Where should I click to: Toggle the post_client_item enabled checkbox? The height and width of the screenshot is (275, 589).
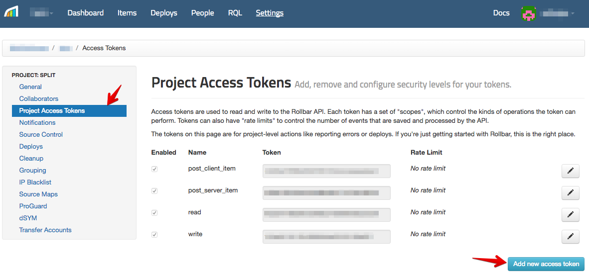point(154,169)
